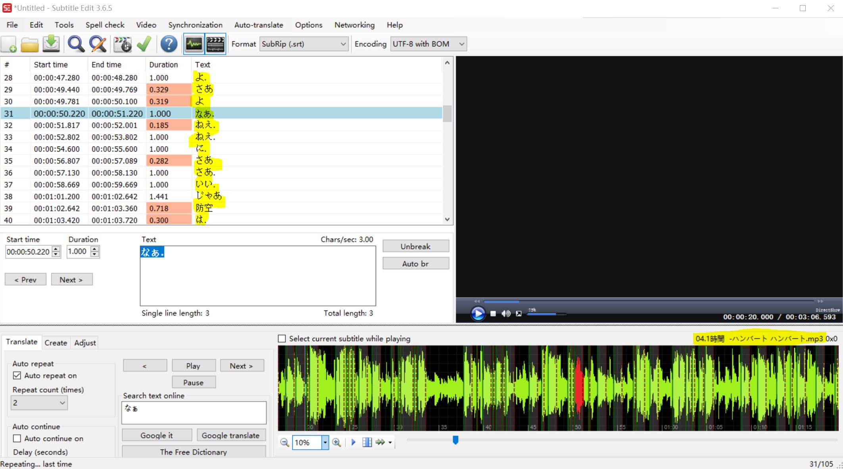Select subtitle line 35 in the list
Image resolution: width=843 pixels, height=469 pixels.
(159, 161)
